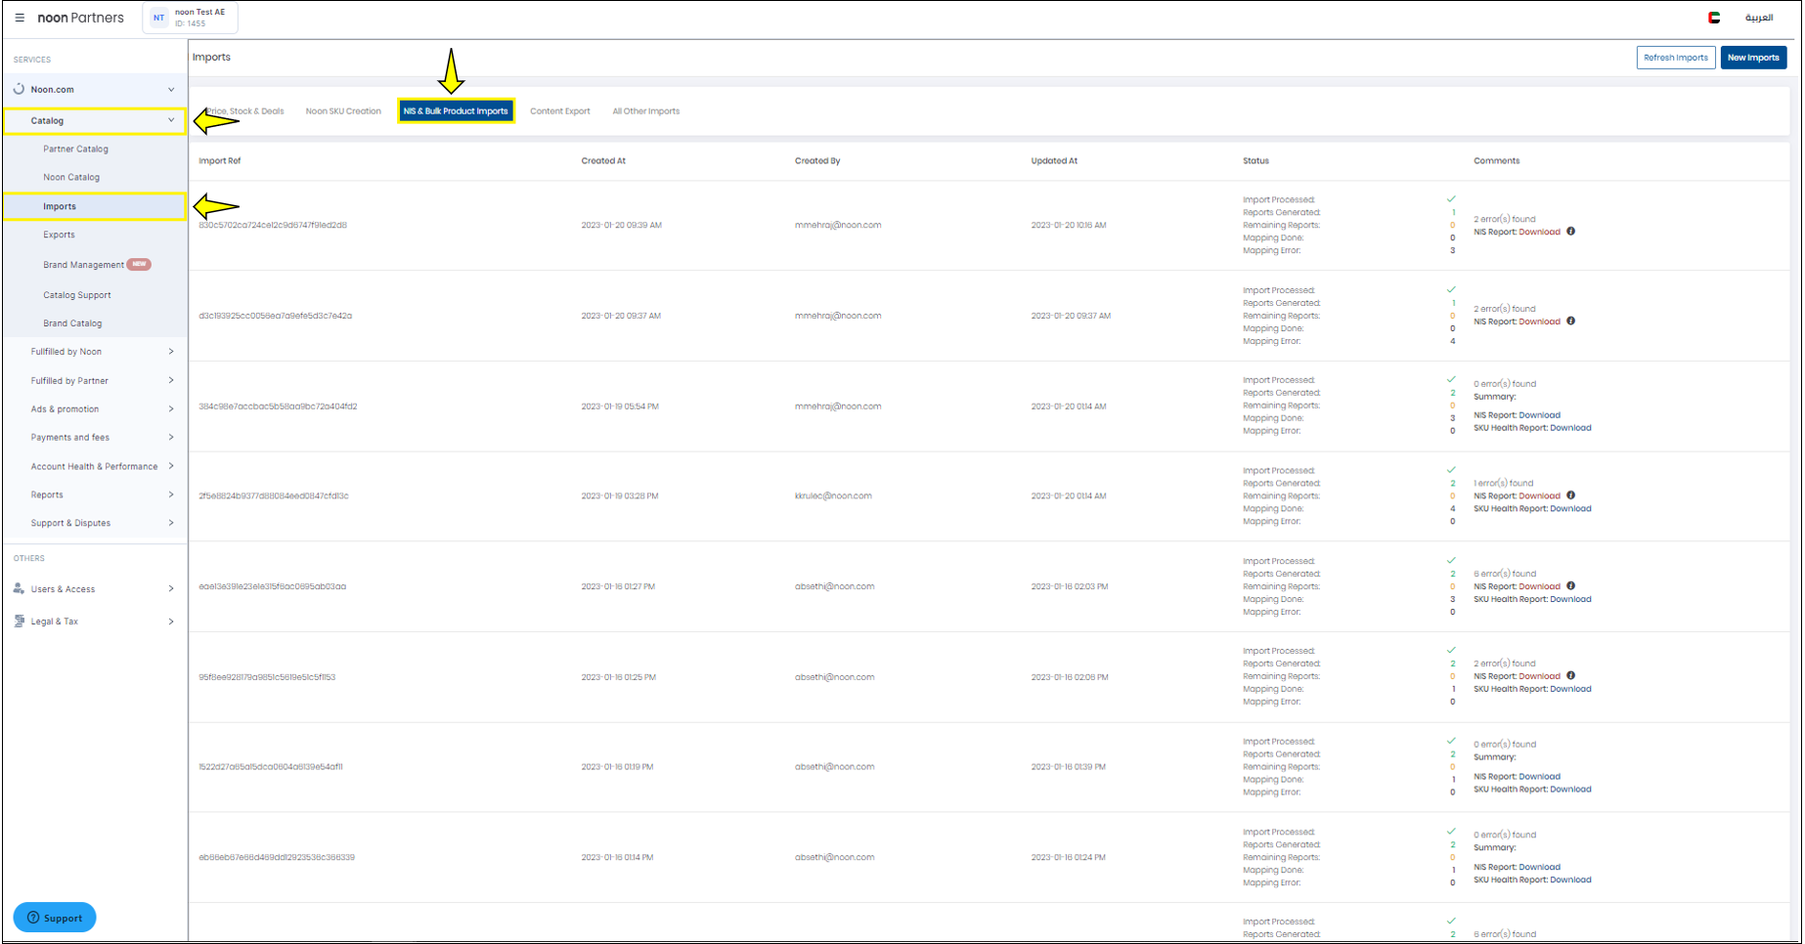The height and width of the screenshot is (944, 1805).
Task: Select the All Other Imports tab
Action: [x=645, y=111]
